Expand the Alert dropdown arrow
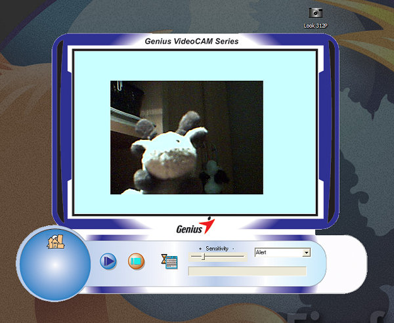 click(x=306, y=252)
